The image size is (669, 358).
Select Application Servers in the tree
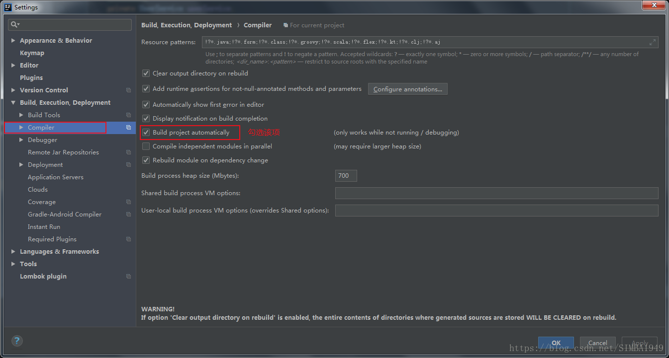tap(56, 177)
